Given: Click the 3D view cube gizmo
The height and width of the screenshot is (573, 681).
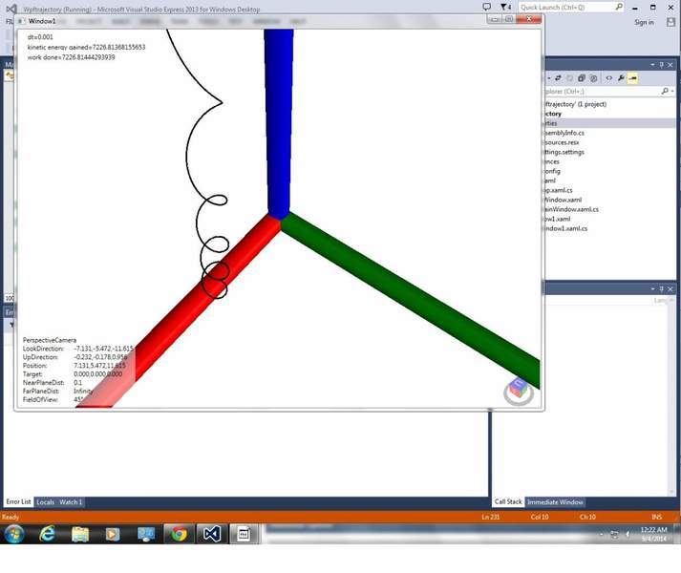Looking at the screenshot, I should pyautogui.click(x=518, y=390).
